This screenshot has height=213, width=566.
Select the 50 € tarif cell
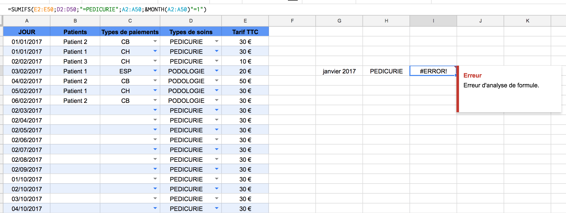(245, 81)
